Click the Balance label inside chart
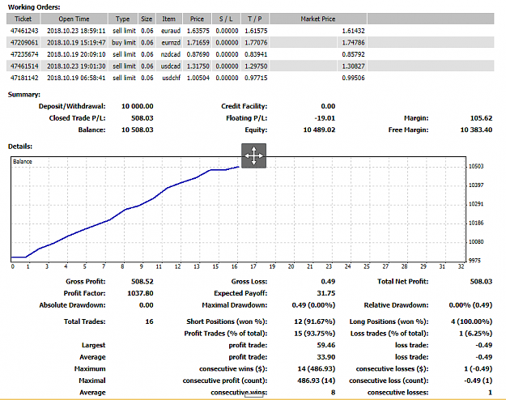The image size is (506, 400). [23, 161]
